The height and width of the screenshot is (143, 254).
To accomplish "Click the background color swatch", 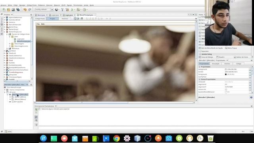I will click(226, 70).
